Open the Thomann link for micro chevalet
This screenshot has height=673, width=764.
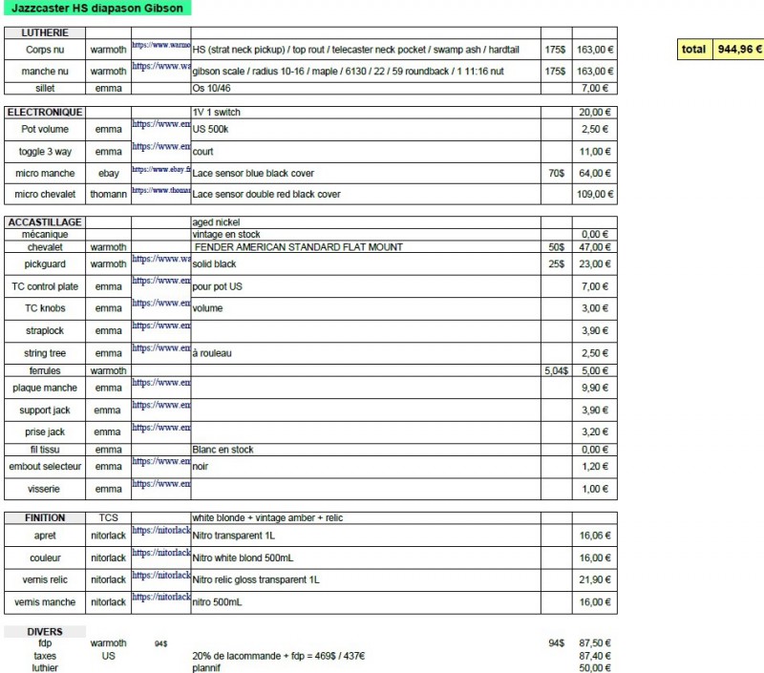[160, 190]
